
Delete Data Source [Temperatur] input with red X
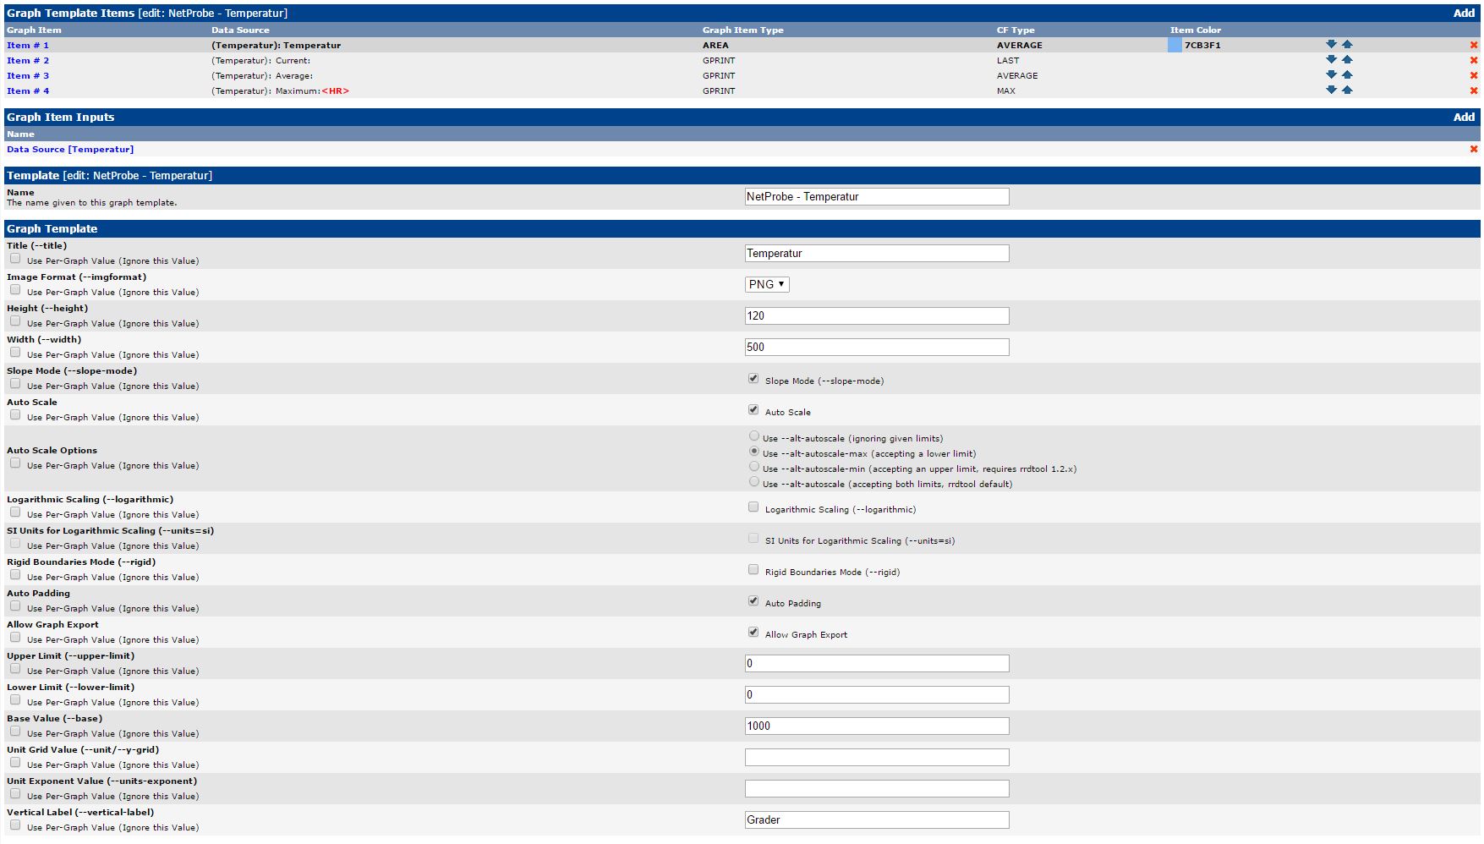[1474, 149]
